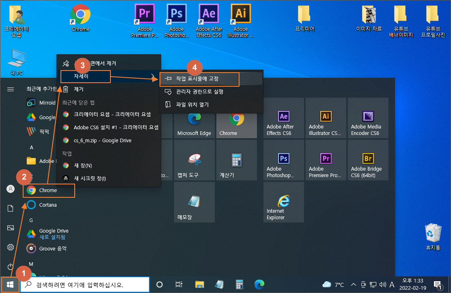The width and height of the screenshot is (451, 293).
Task: Launch Adobe Bridge CS6 (64bit) tile
Action: coord(368,160)
